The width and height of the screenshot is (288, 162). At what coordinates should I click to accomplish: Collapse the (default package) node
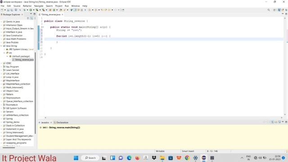click(7, 56)
